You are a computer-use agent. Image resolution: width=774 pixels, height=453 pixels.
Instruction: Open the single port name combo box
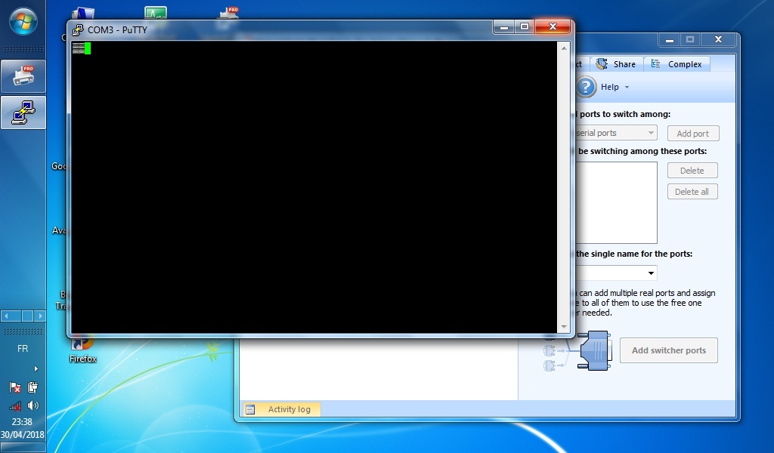616,273
